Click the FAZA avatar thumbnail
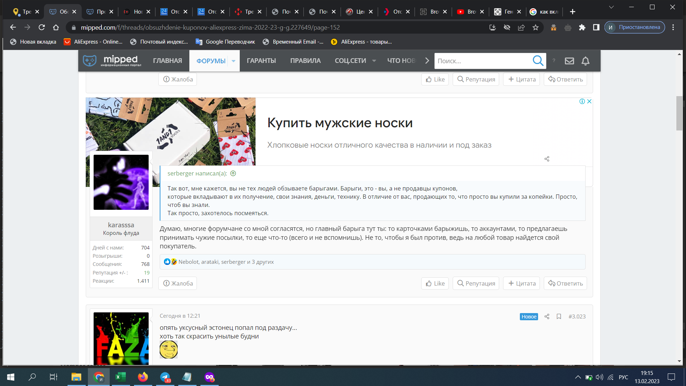The height and width of the screenshot is (386, 686). [x=121, y=338]
